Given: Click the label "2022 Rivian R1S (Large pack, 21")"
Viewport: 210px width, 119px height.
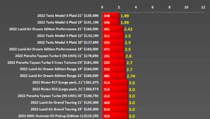Looking at the screenshot, I should [59, 89].
